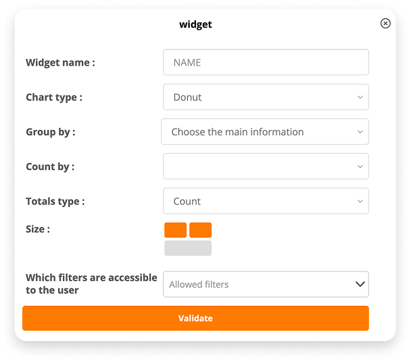
Task: Expand the 'Choose the main information' dropdown
Action: 265,132
